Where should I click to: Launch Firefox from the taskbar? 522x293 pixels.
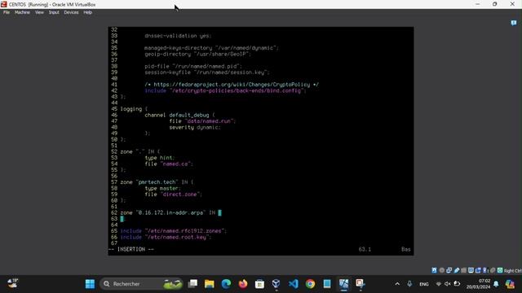243,284
